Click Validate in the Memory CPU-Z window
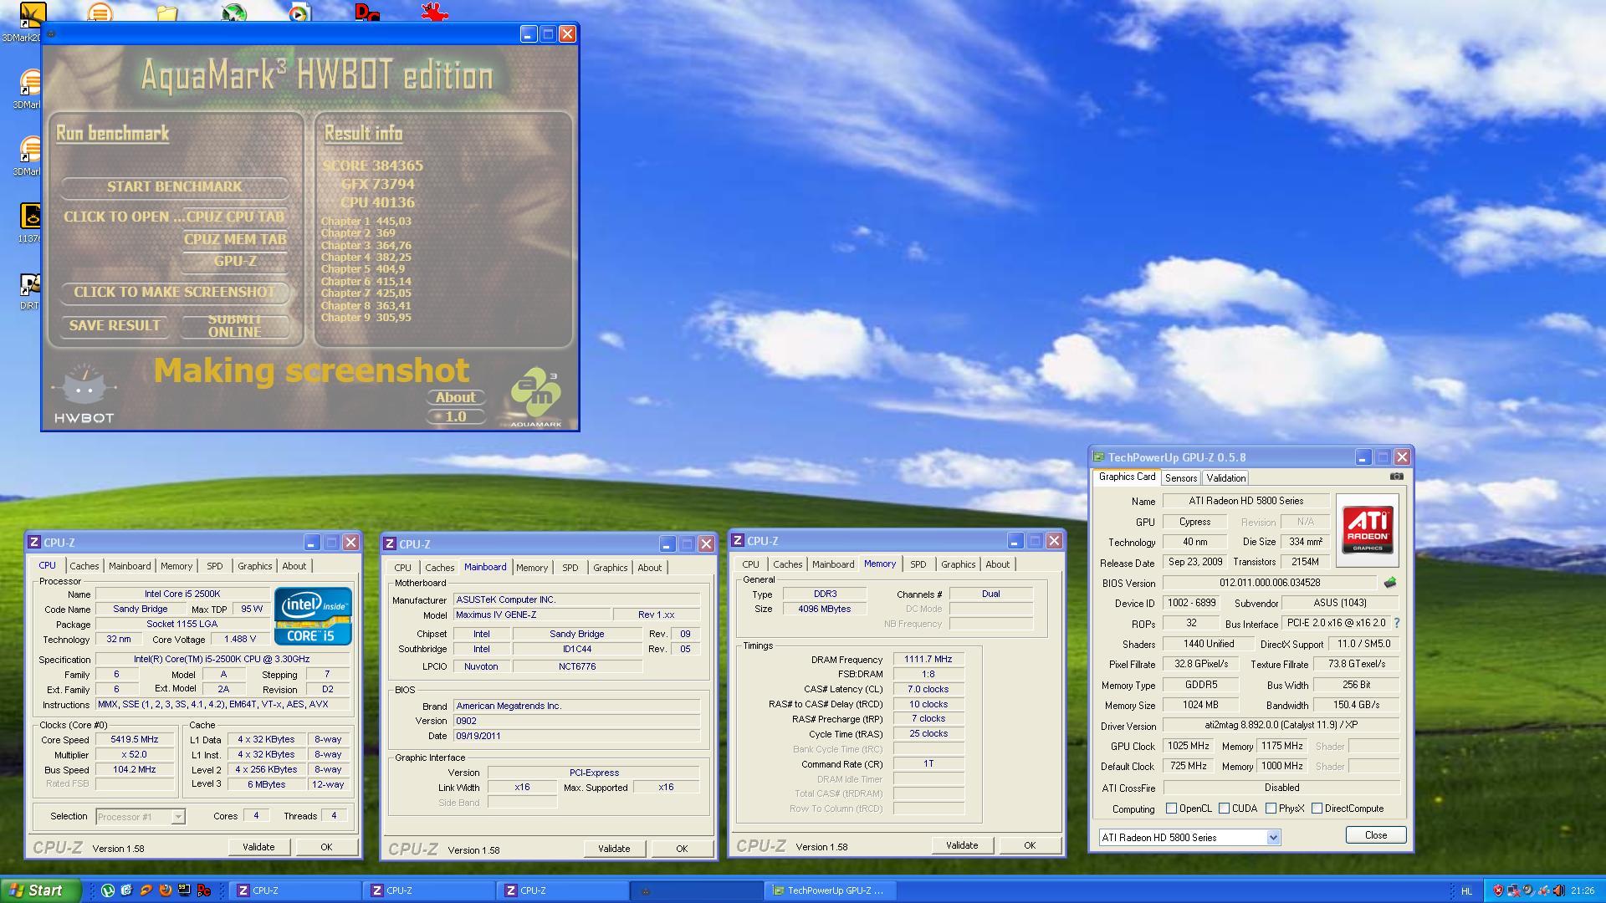Viewport: 1606px width, 903px height. pyautogui.click(x=962, y=845)
